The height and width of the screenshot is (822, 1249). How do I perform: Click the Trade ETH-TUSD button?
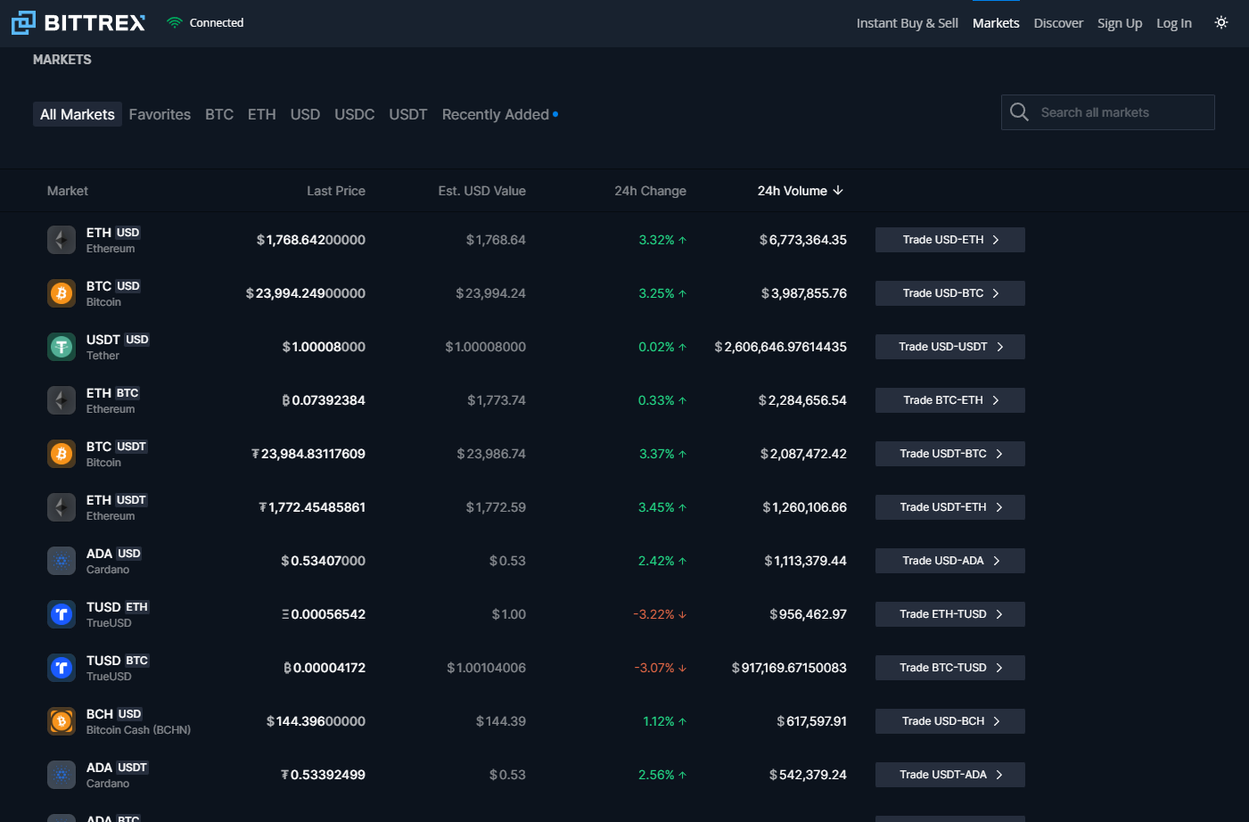950,614
